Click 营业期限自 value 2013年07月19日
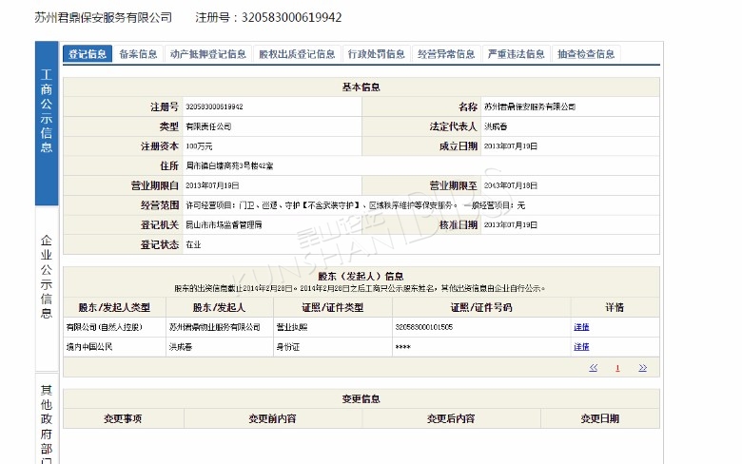 (212, 185)
